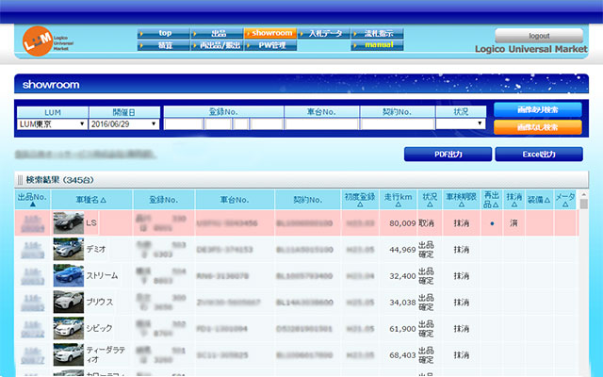Click the results table scrollbar thumb

583,204
